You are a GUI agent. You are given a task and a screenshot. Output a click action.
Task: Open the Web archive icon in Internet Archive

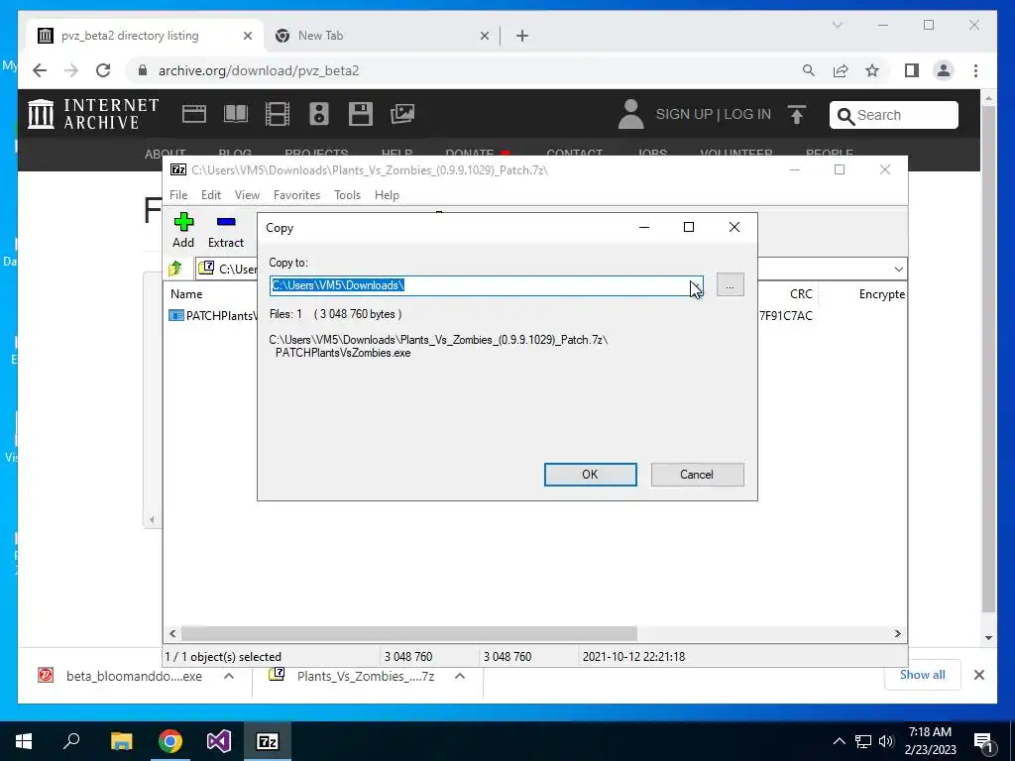tap(193, 114)
